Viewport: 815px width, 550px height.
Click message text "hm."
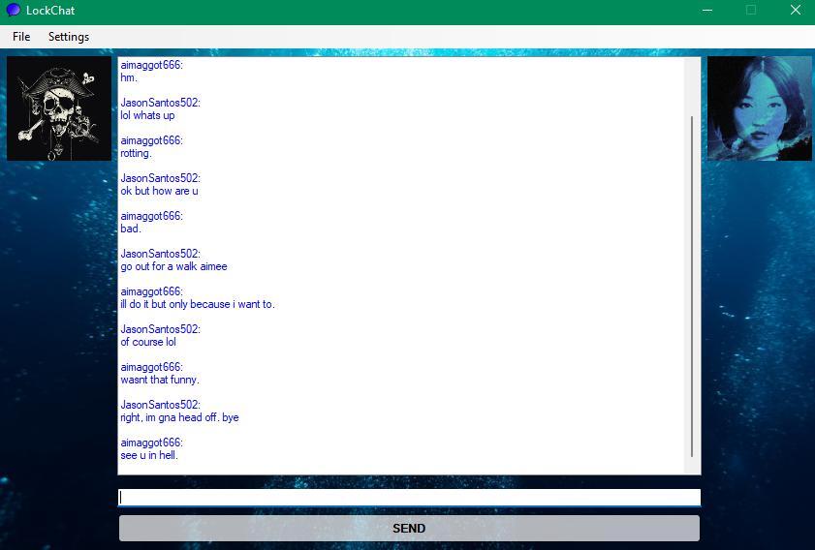click(129, 77)
